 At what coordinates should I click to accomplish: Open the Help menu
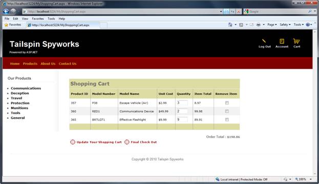[x=62, y=19]
